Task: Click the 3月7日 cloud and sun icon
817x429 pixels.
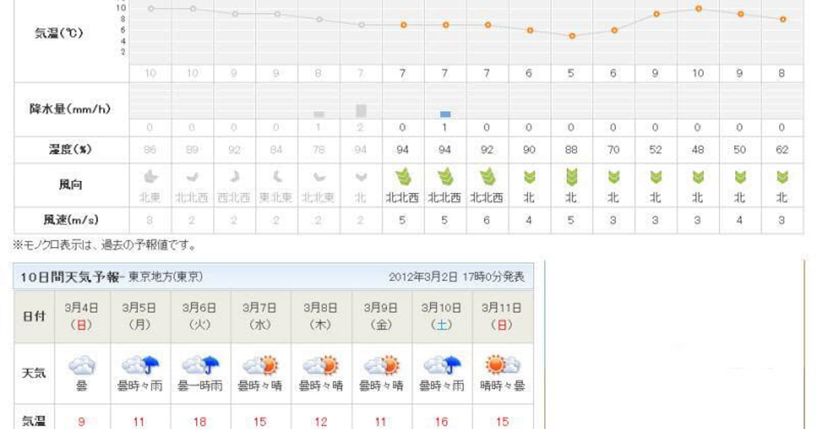Action: click(x=260, y=366)
